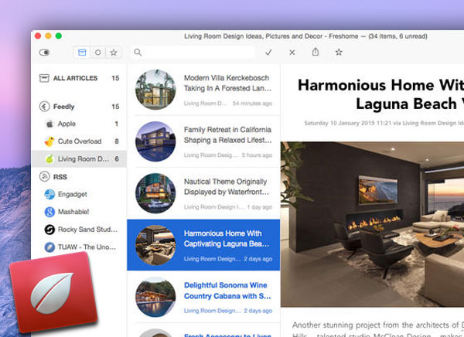Click the red leaf app icon

(53, 292)
